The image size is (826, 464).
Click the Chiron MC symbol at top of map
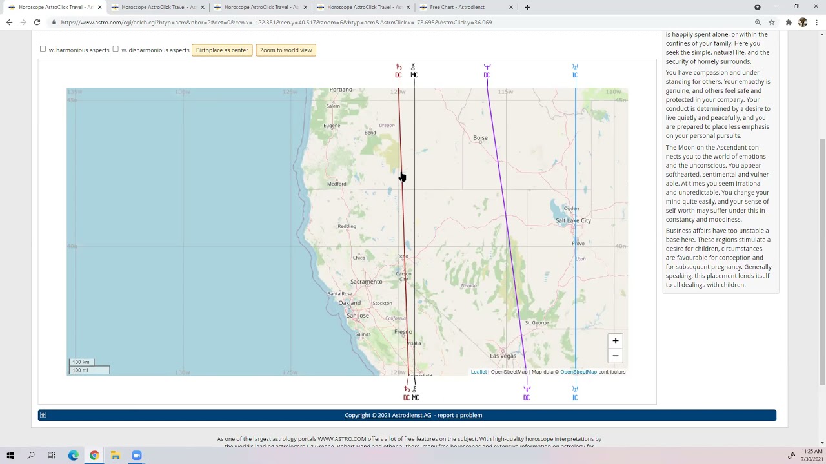click(414, 71)
